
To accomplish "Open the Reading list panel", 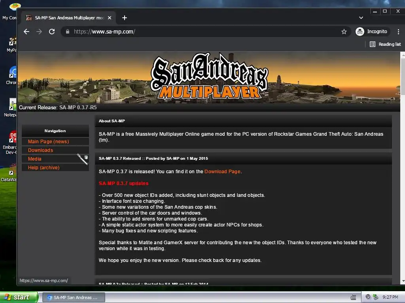I will click(385, 44).
